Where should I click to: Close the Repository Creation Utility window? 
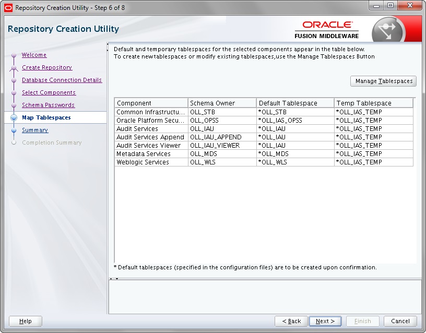410,6
